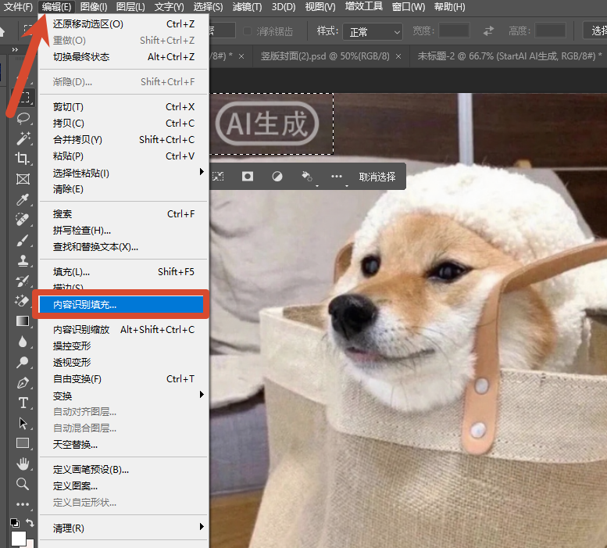
Task: Select the Dodge tool
Action: 22,362
